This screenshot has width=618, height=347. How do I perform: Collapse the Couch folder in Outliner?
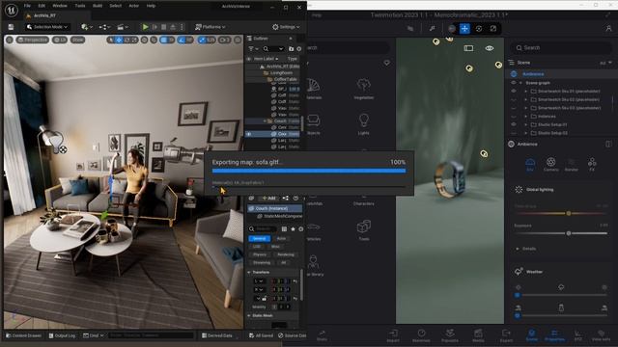tap(265, 121)
